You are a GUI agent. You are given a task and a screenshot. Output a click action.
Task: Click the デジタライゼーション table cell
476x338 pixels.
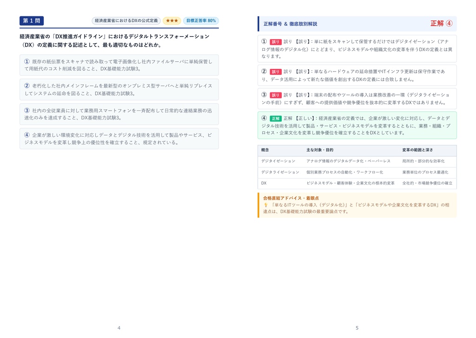(x=280, y=172)
